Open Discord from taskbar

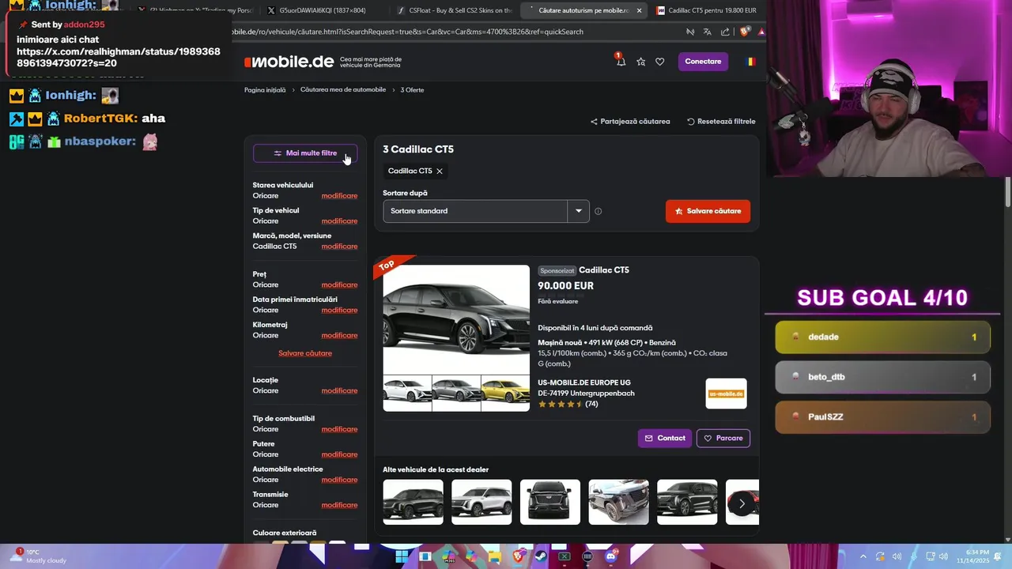point(610,556)
